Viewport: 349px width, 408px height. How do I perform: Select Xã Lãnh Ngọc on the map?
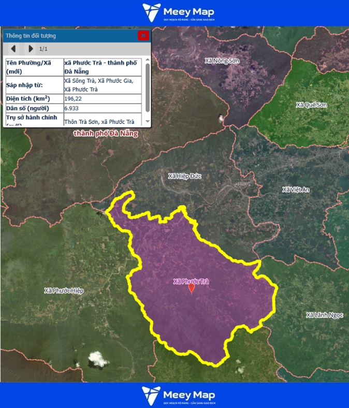(325, 315)
